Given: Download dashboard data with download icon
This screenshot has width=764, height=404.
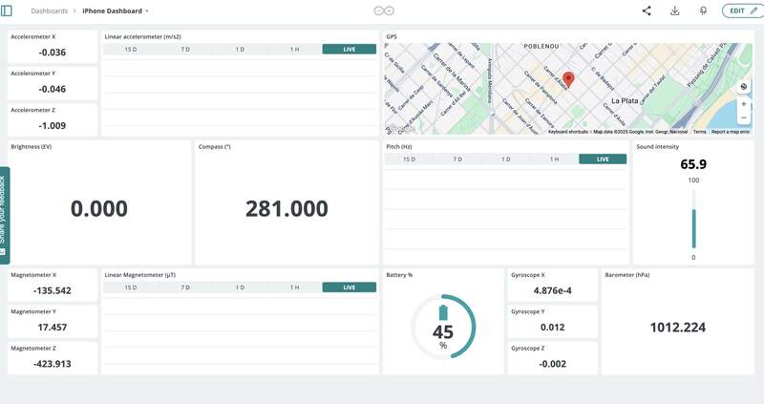Looking at the screenshot, I should pyautogui.click(x=675, y=11).
